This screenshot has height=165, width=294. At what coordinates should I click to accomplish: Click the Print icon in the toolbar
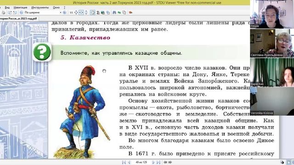point(3,12)
